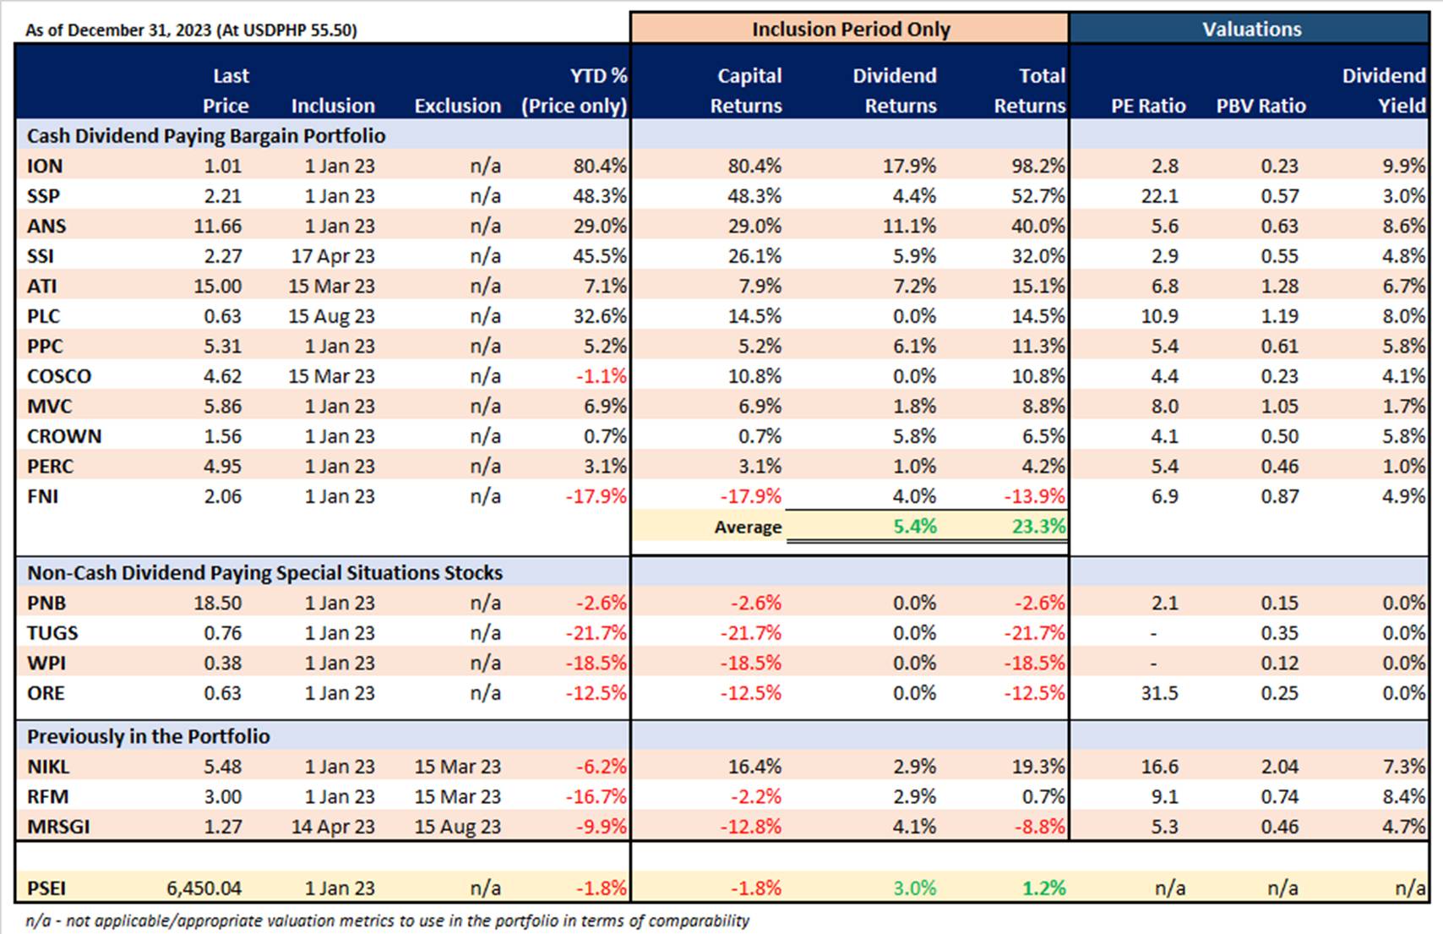
Task: Select PSEI last price 6,450.04
Action: pyautogui.click(x=204, y=888)
